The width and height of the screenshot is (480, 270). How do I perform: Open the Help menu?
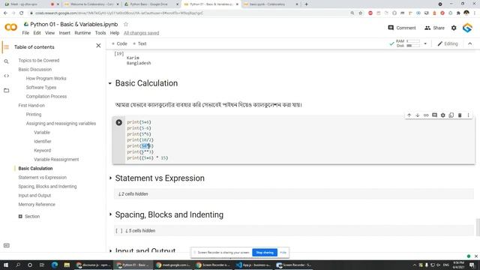point(115,33)
